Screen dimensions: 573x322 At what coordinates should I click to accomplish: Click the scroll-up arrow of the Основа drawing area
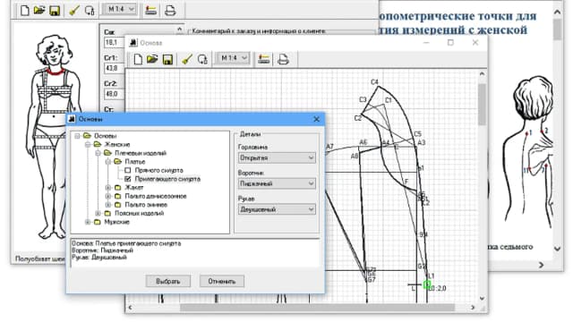tap(482, 73)
